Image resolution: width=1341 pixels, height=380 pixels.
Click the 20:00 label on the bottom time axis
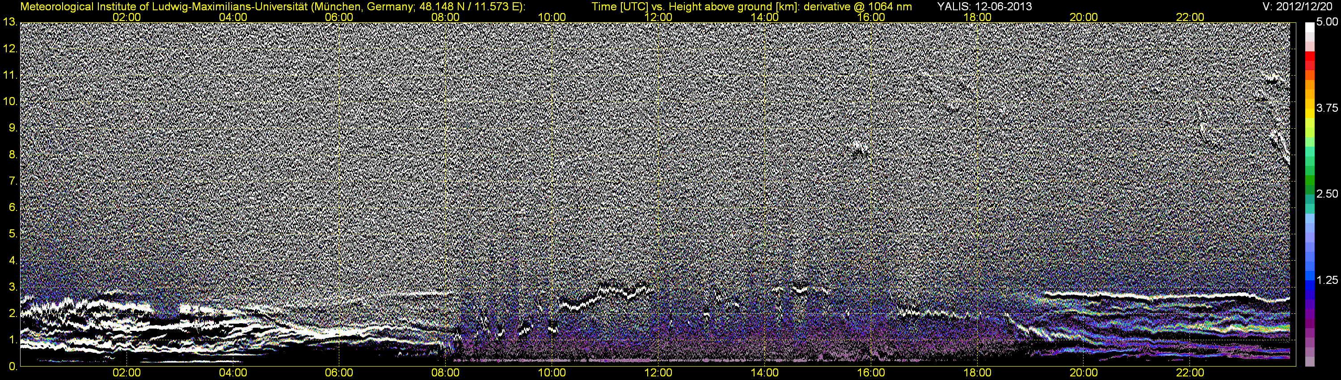tap(1084, 373)
